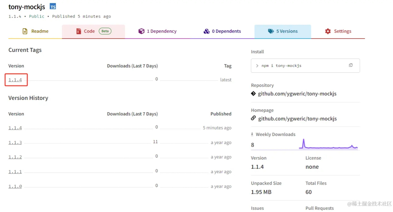The height and width of the screenshot is (212, 393).
Task: Click the Settings gear icon
Action: [x=328, y=31]
